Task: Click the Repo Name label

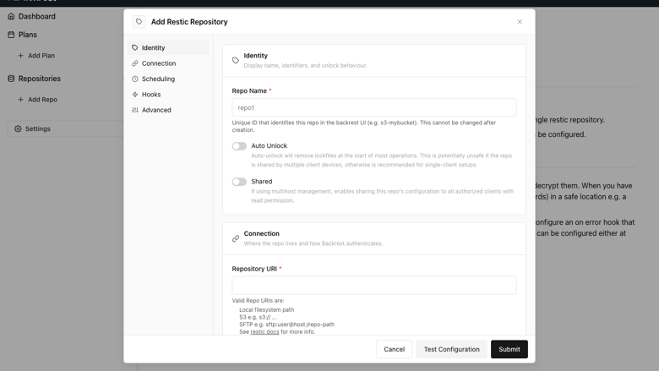Action: (249, 90)
